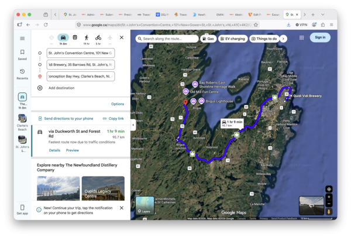351x238 pixels.
Task: Open Street View preview thumbnail
Action: click(x=311, y=206)
